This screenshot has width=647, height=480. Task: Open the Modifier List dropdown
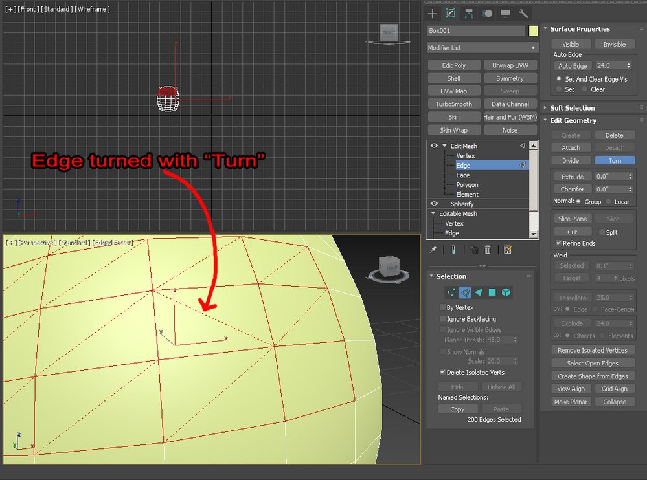click(482, 48)
